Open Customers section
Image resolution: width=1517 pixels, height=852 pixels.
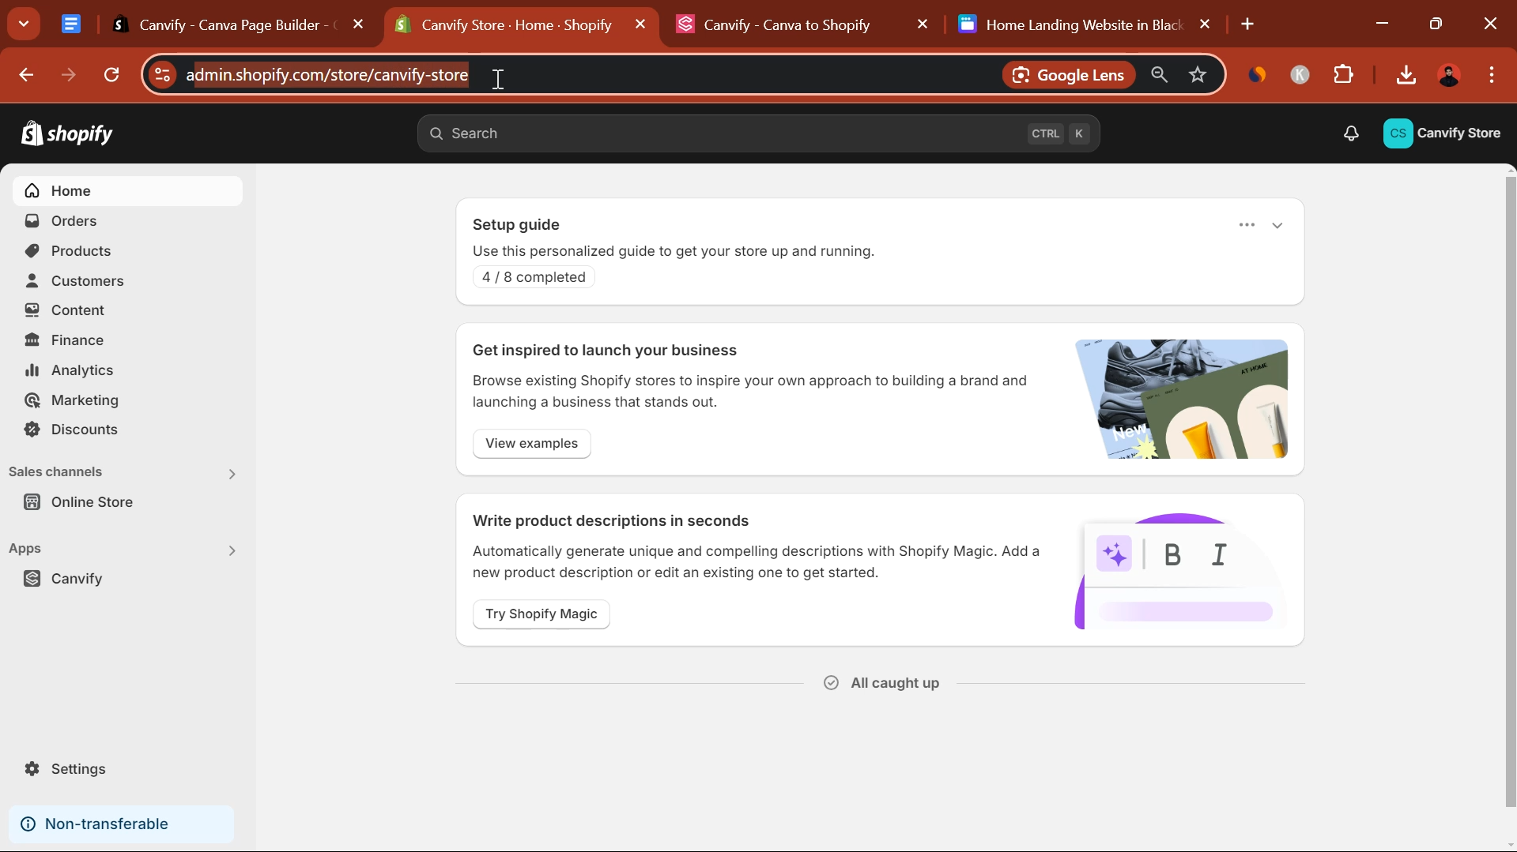click(x=127, y=281)
